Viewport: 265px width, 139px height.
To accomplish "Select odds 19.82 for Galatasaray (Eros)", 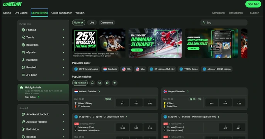I will point(122,127).
